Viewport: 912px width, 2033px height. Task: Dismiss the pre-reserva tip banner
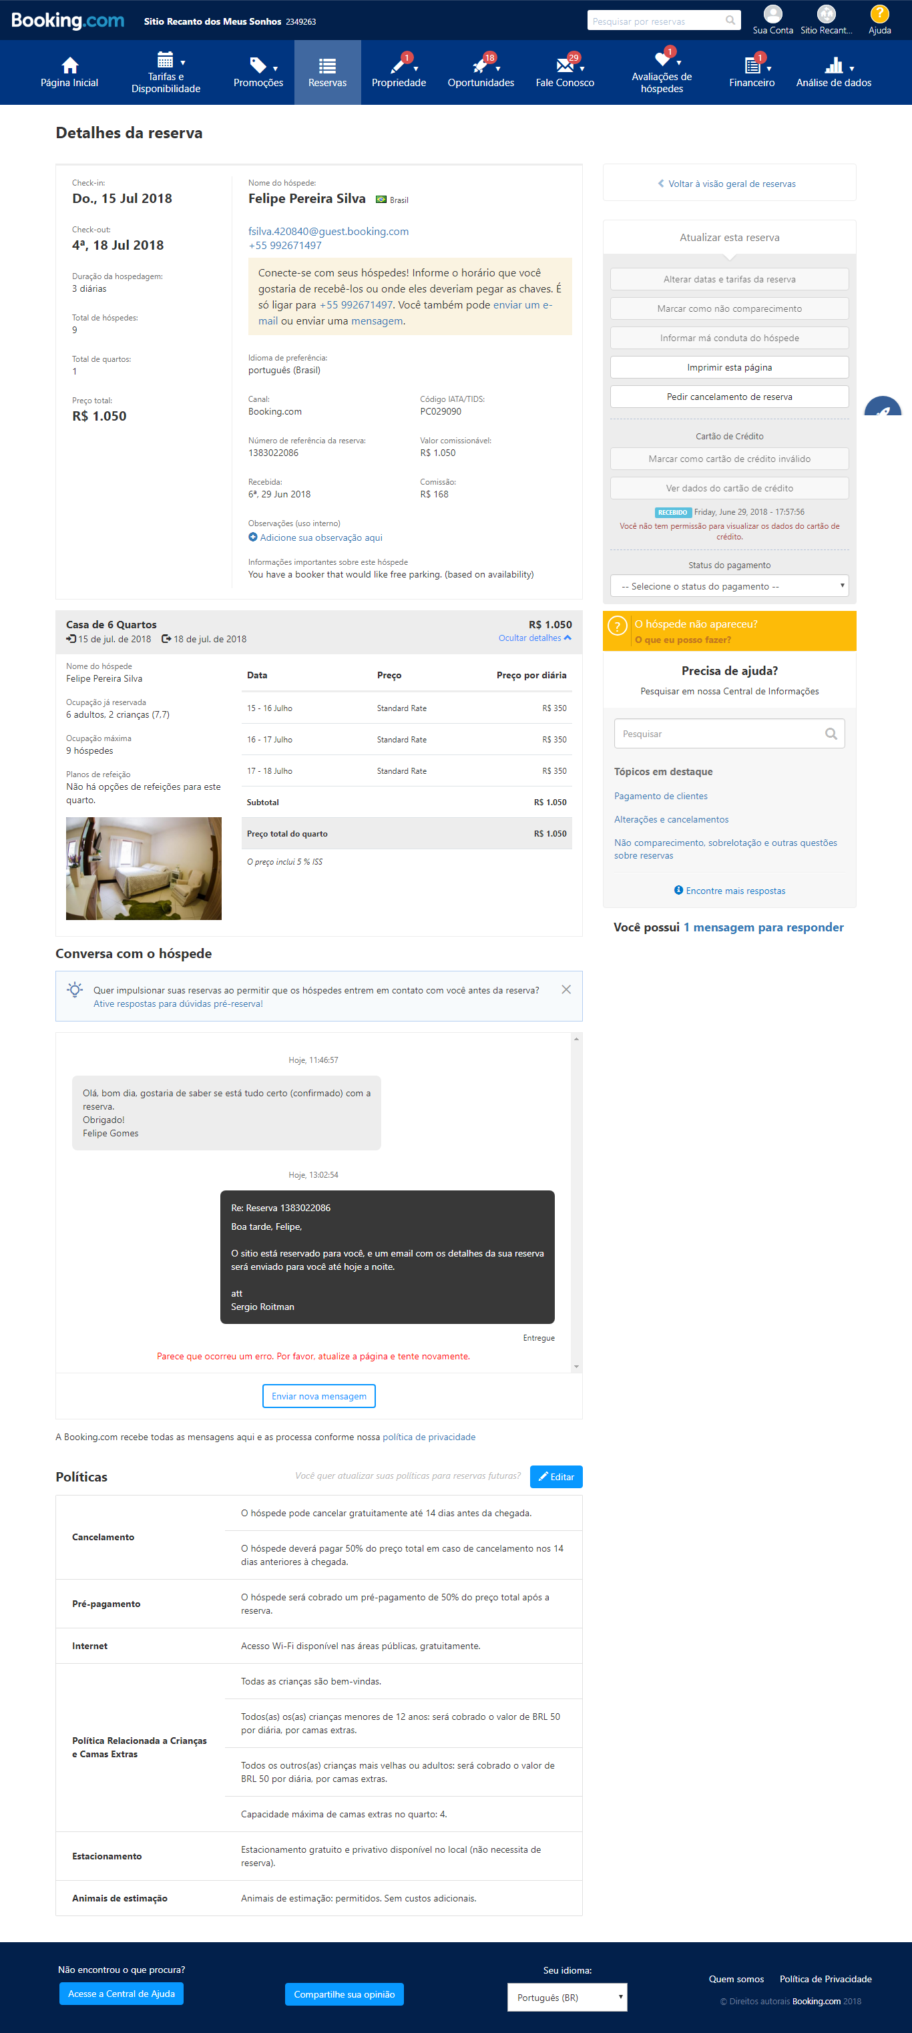click(x=565, y=989)
